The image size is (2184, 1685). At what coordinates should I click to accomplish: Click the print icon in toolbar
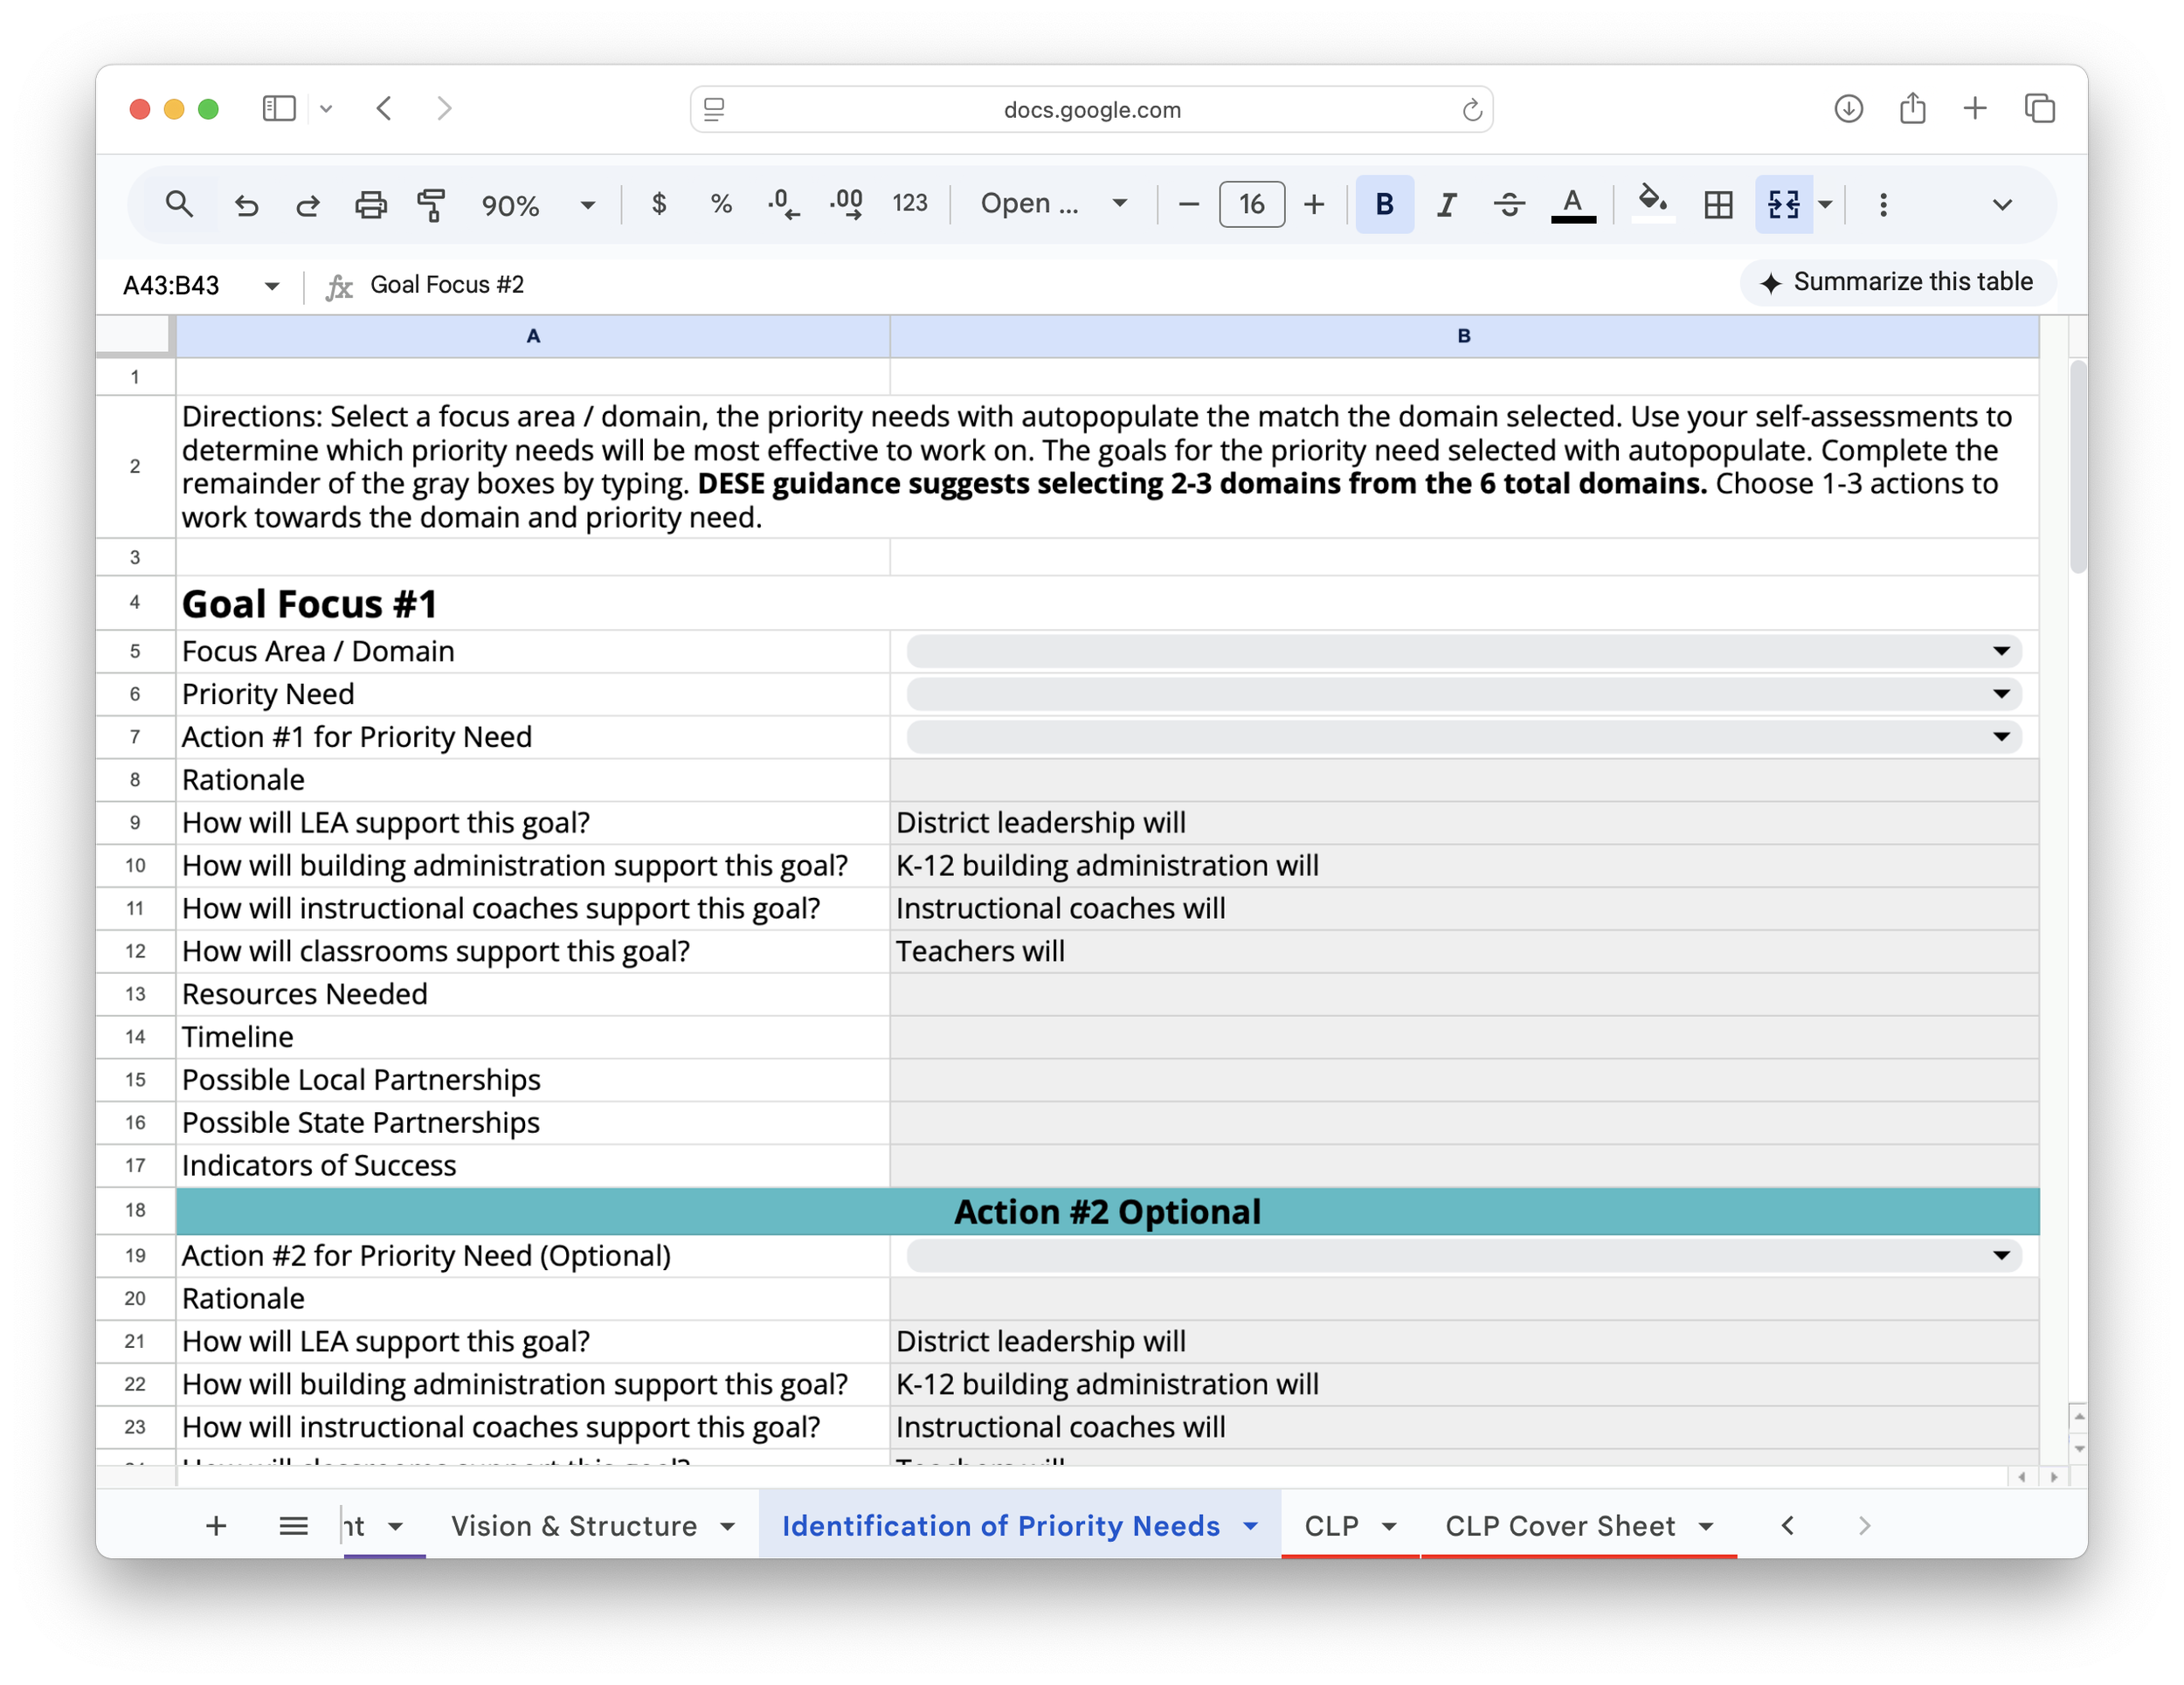click(x=371, y=205)
